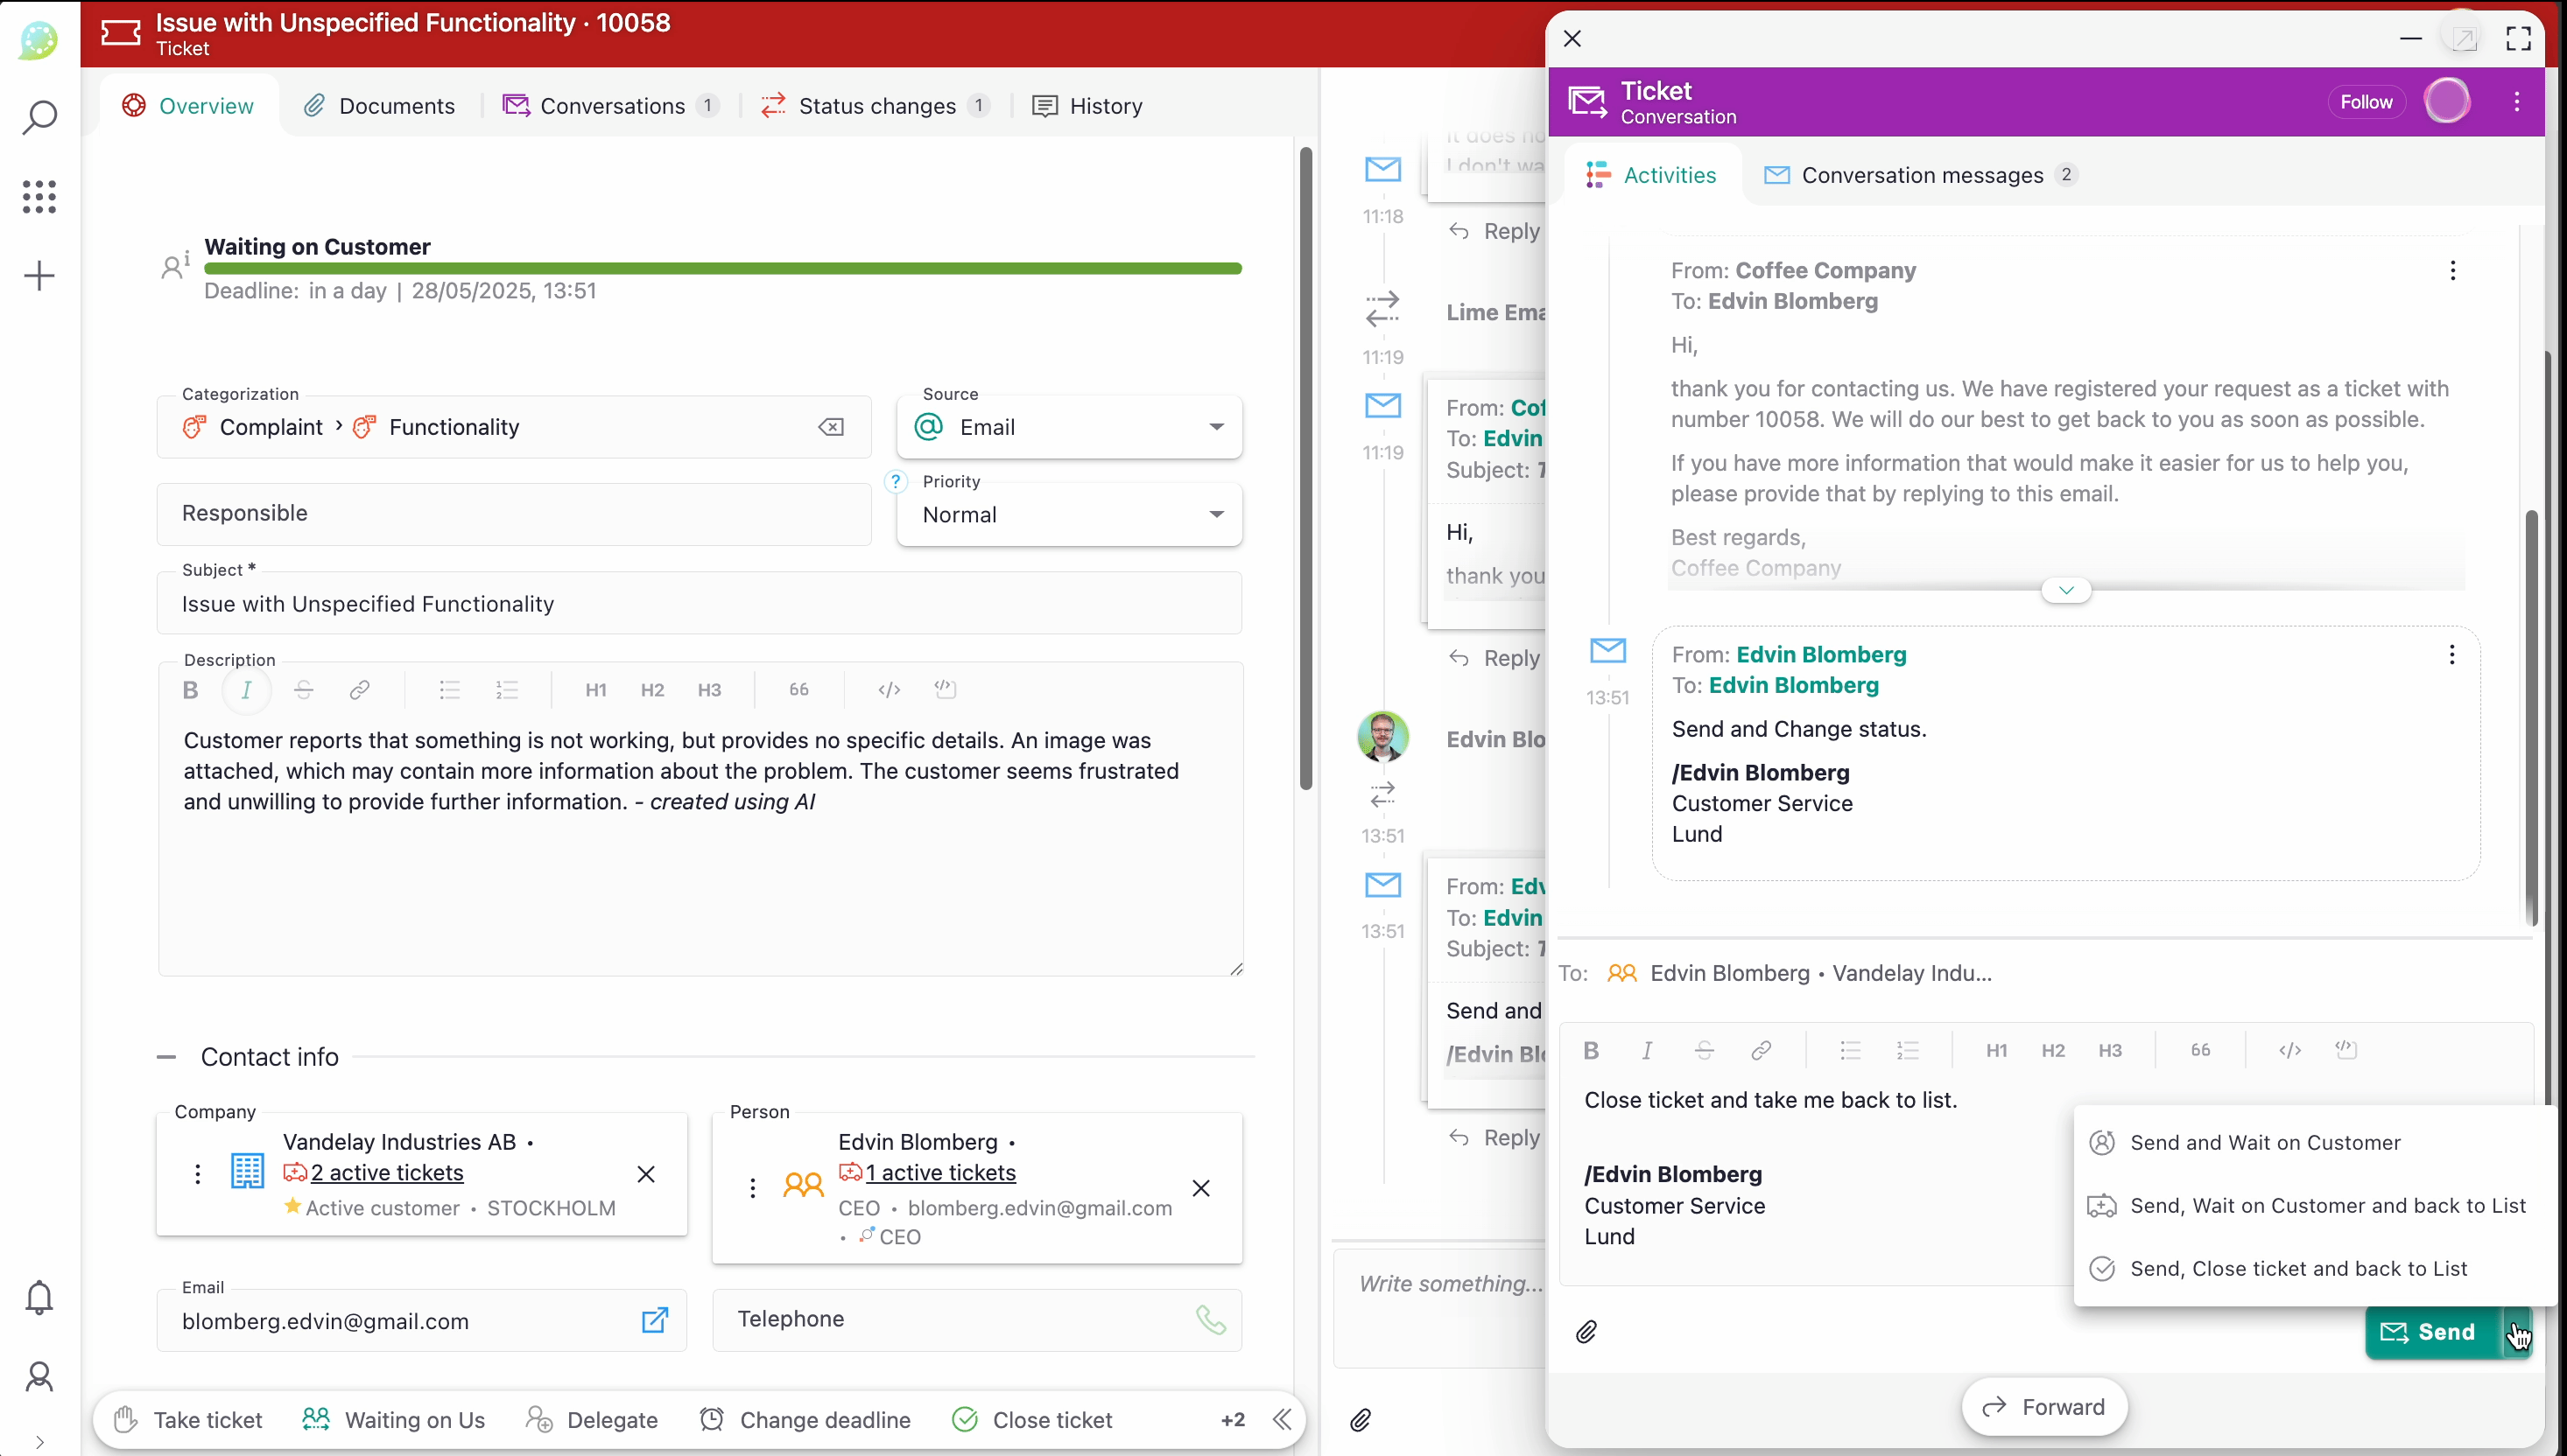
Task: Attach file in conversation reply
Action: (1586, 1332)
